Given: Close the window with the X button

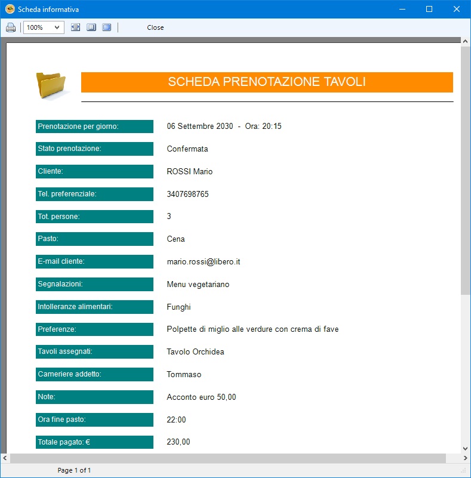Looking at the screenshot, I should click(x=456, y=9).
